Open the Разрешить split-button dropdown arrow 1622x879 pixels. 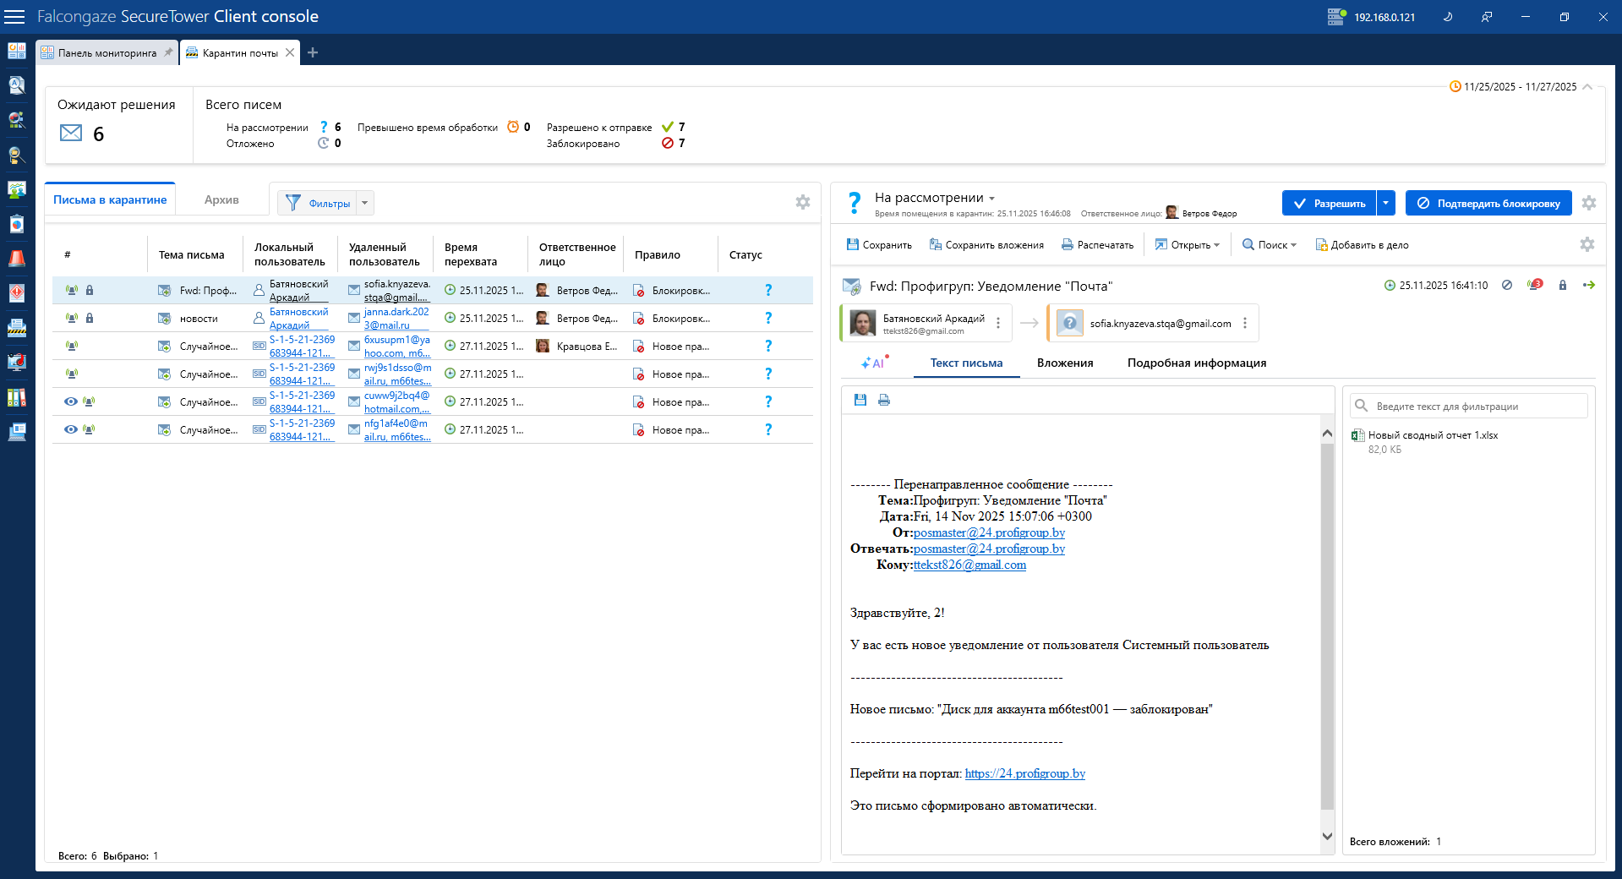[x=1385, y=203]
